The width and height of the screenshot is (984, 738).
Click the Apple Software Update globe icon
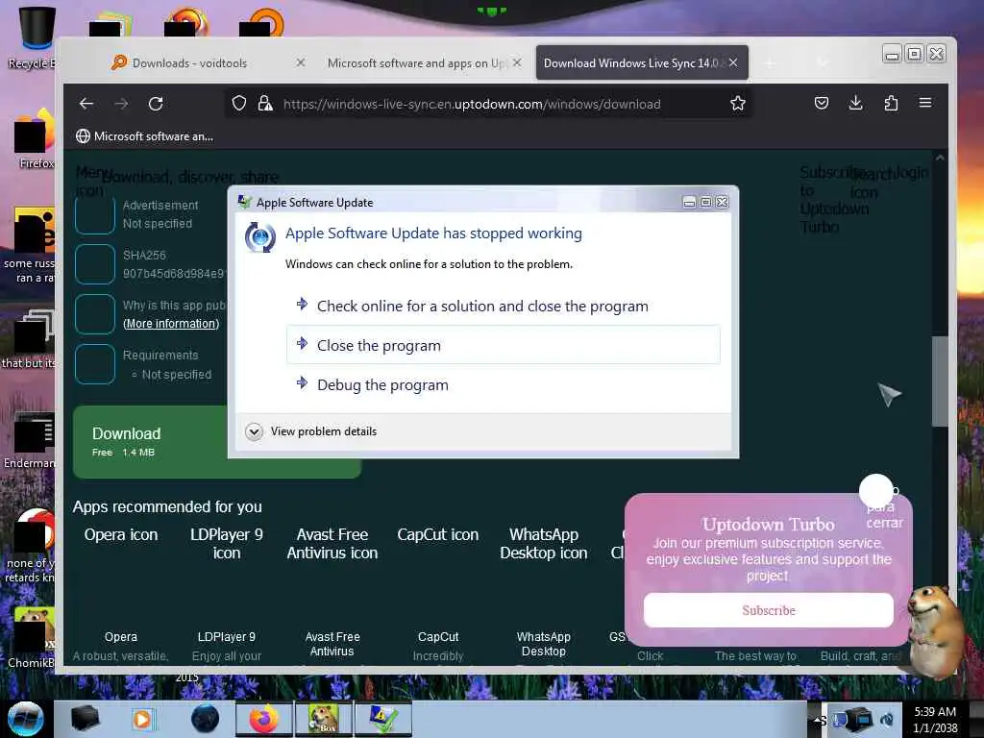pos(259,237)
